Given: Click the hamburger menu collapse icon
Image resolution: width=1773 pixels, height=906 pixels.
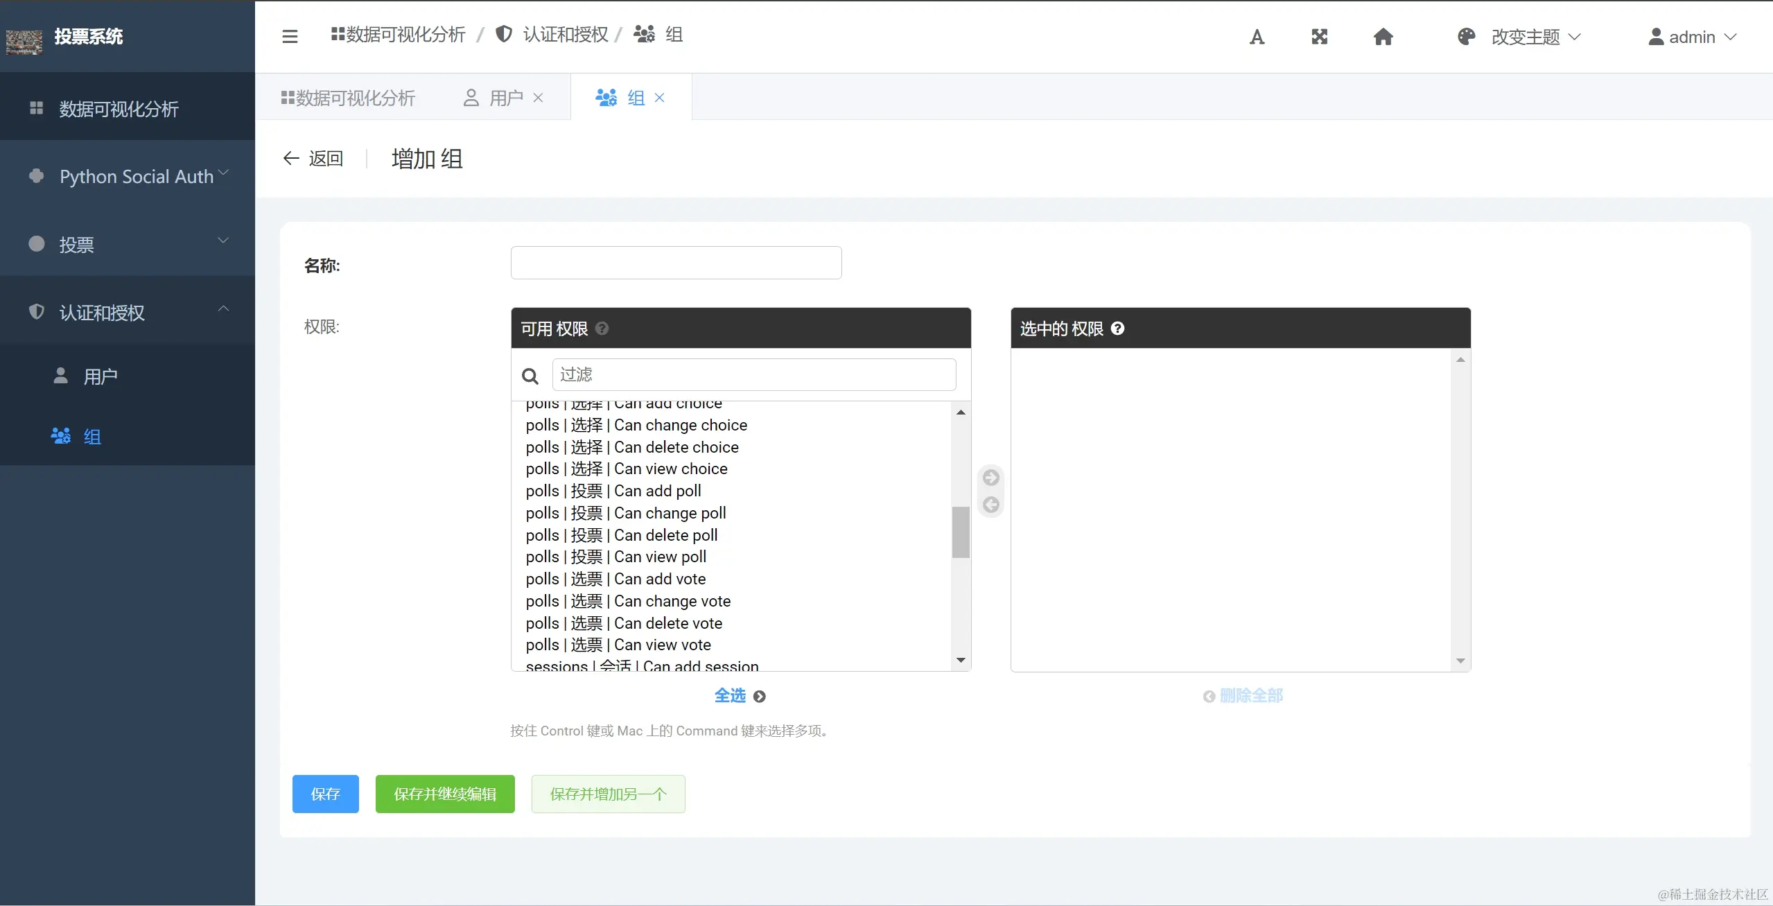Looking at the screenshot, I should coord(290,36).
